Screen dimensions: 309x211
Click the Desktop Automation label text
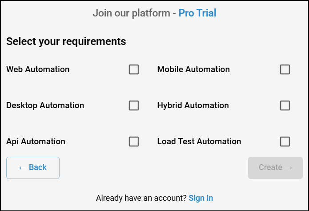click(45, 105)
